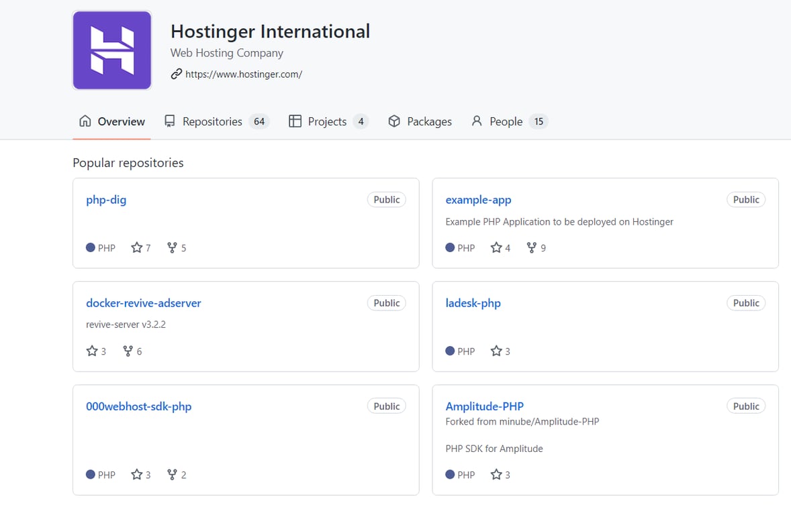Switch to the Repositories tab
This screenshot has height=515, width=791.
(212, 121)
